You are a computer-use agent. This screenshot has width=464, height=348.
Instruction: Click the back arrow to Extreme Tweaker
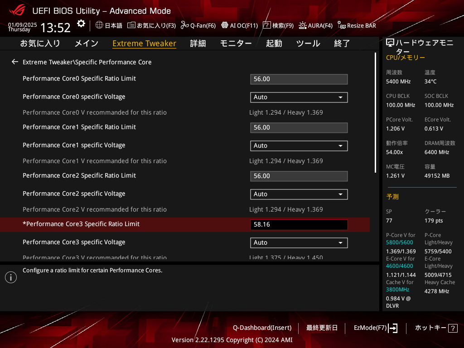coord(15,62)
